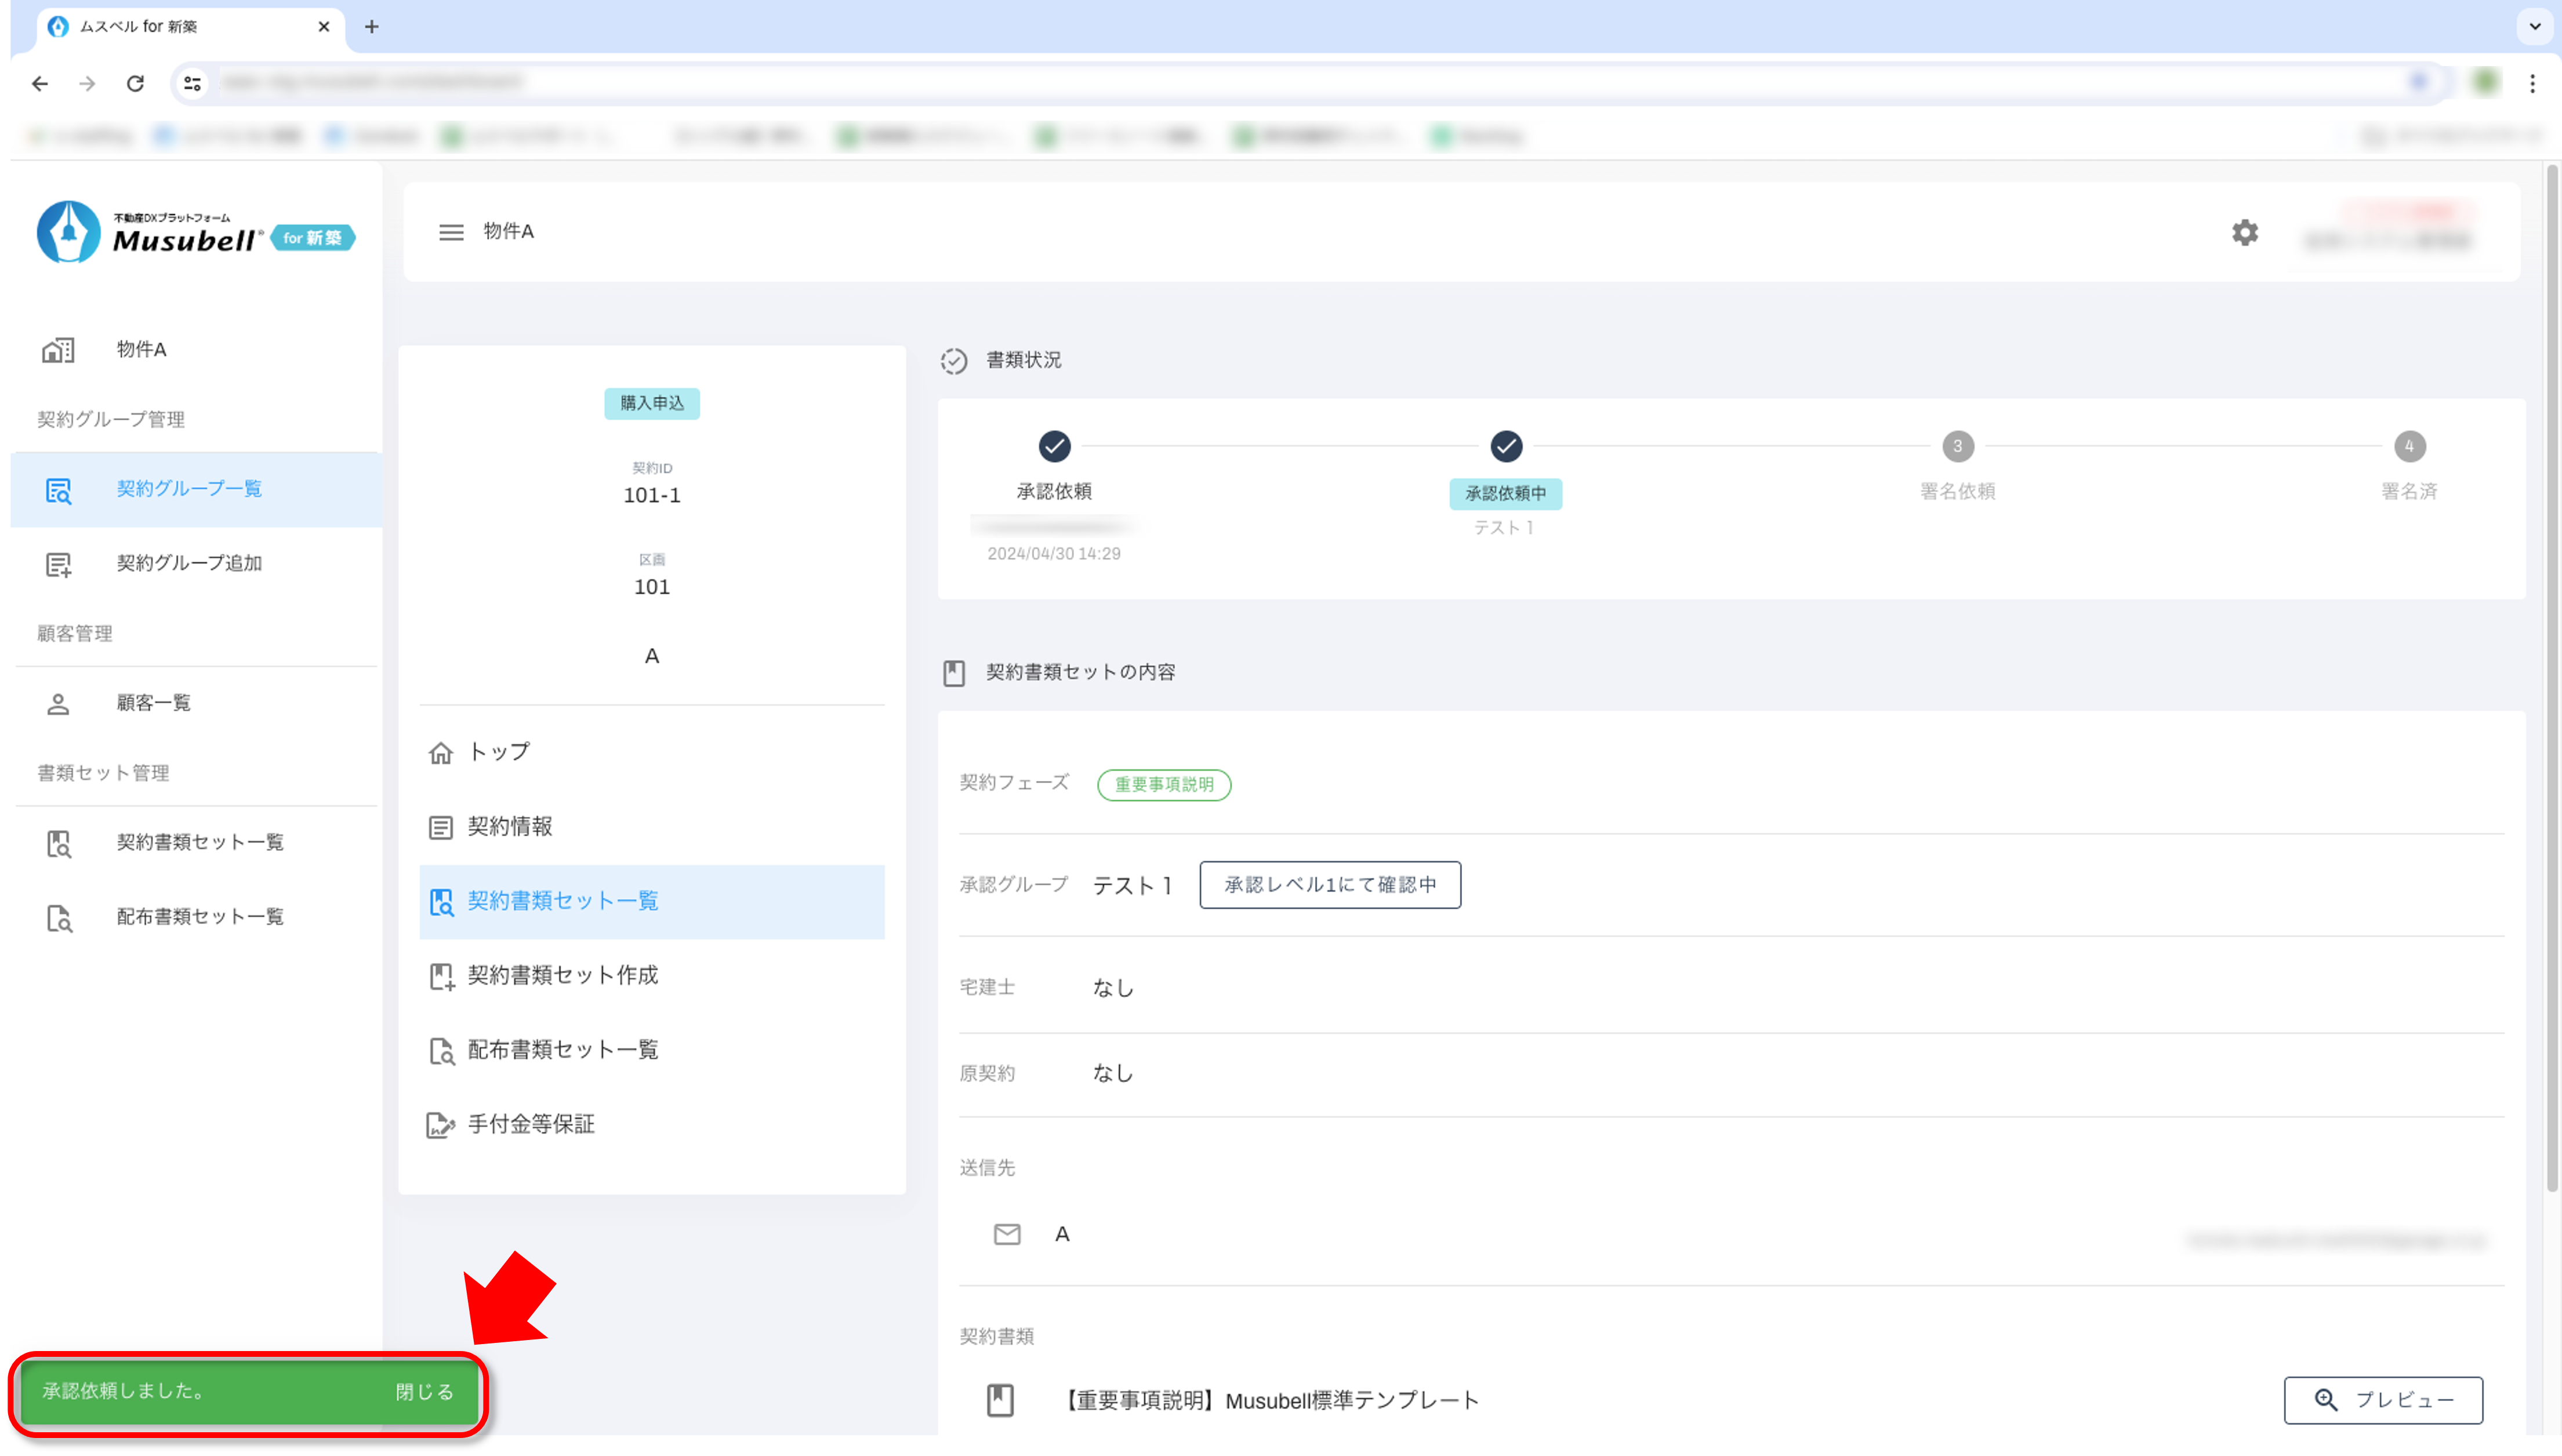Click the 顧客一覧 person icon
Screen dimensions: 2562x1456
[58, 703]
